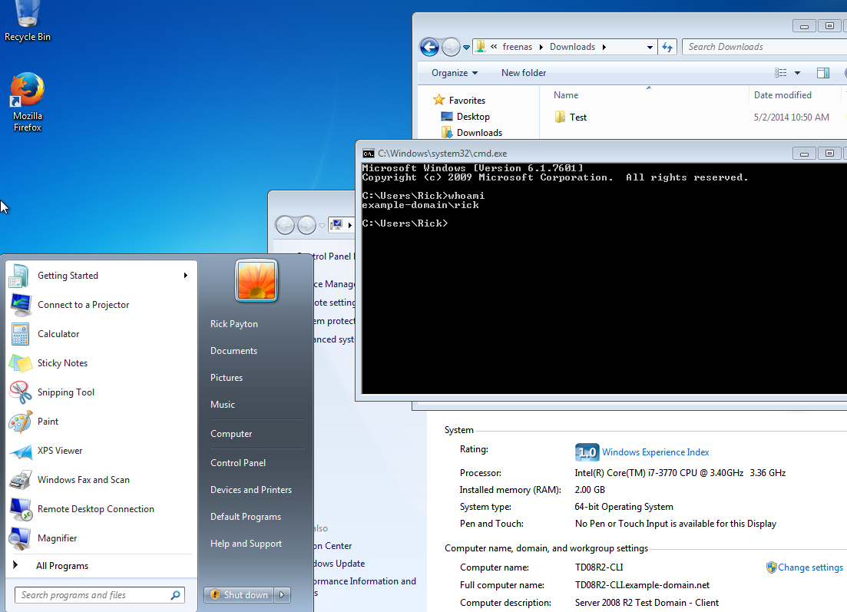Click the Search Downloads field
847x612 pixels.
764,47
